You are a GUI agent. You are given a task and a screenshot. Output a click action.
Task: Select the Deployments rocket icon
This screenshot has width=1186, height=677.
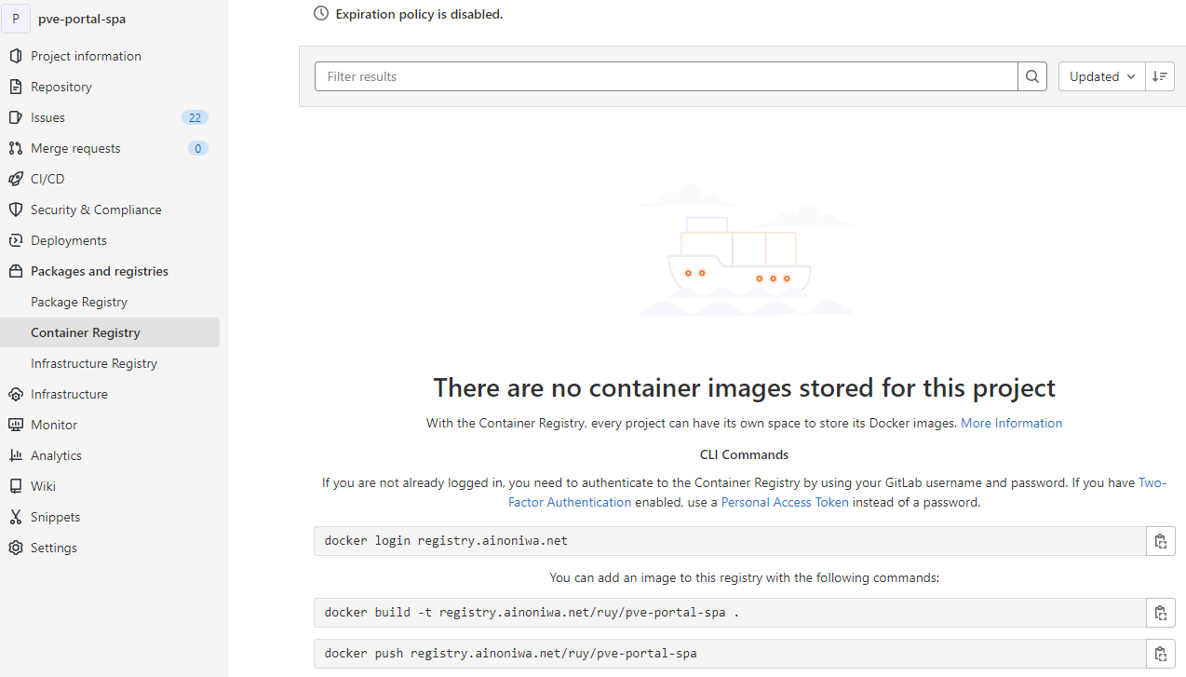click(16, 240)
